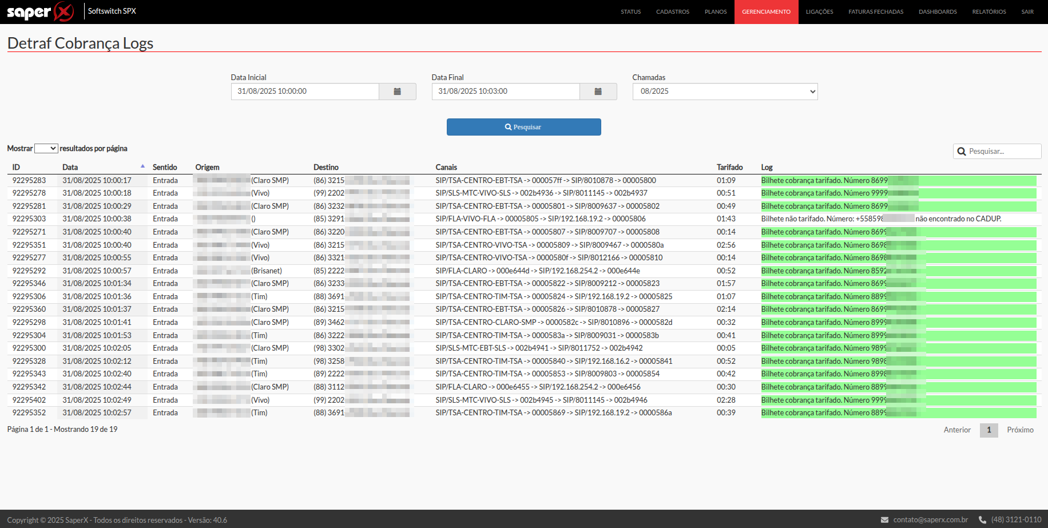Screen dimensions: 1048x528
Task: Click the sort arrow on Data column
Action: 142,166
